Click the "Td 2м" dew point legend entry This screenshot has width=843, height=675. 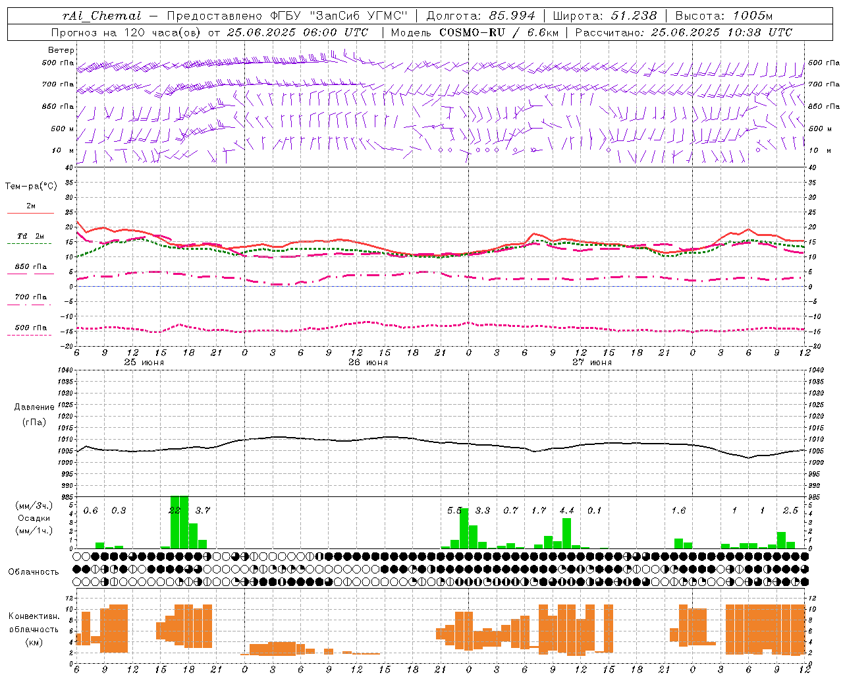tap(31, 236)
